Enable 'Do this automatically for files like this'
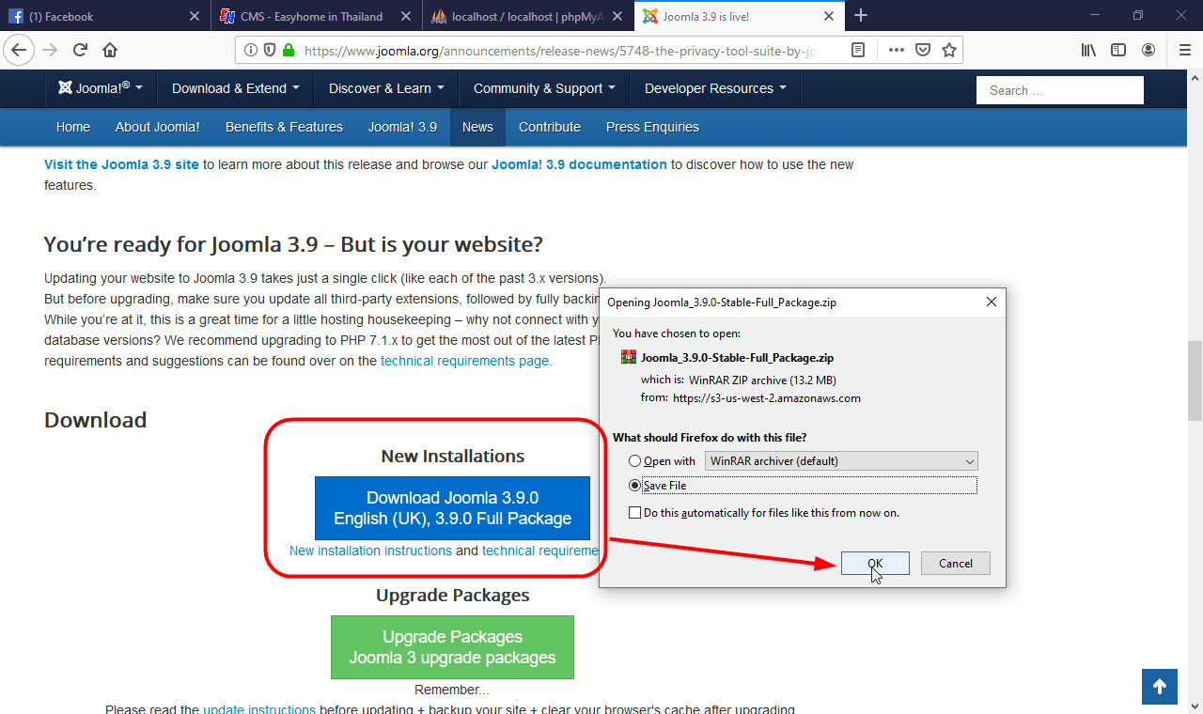The image size is (1203, 714). pyautogui.click(x=636, y=512)
